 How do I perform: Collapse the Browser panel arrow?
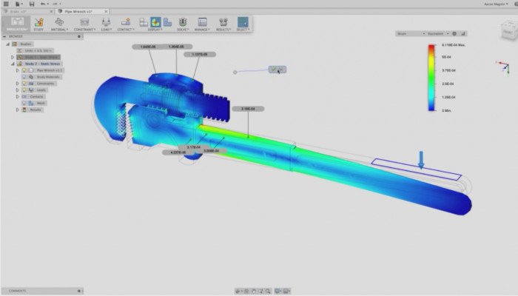coord(4,36)
